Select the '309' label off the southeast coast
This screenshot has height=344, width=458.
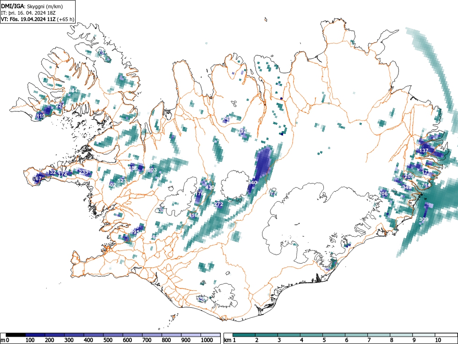point(424,219)
